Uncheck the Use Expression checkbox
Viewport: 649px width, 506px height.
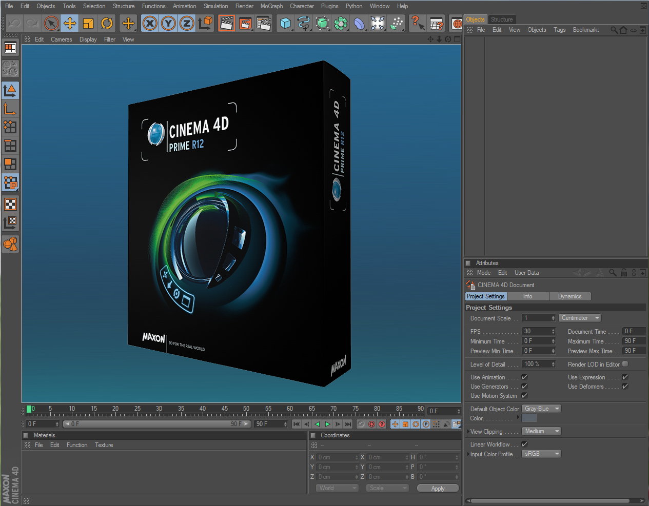625,377
